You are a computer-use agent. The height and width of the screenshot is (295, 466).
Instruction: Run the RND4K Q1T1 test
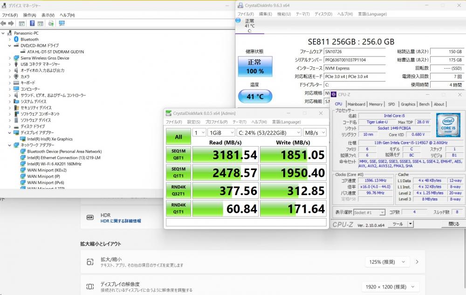click(x=178, y=208)
